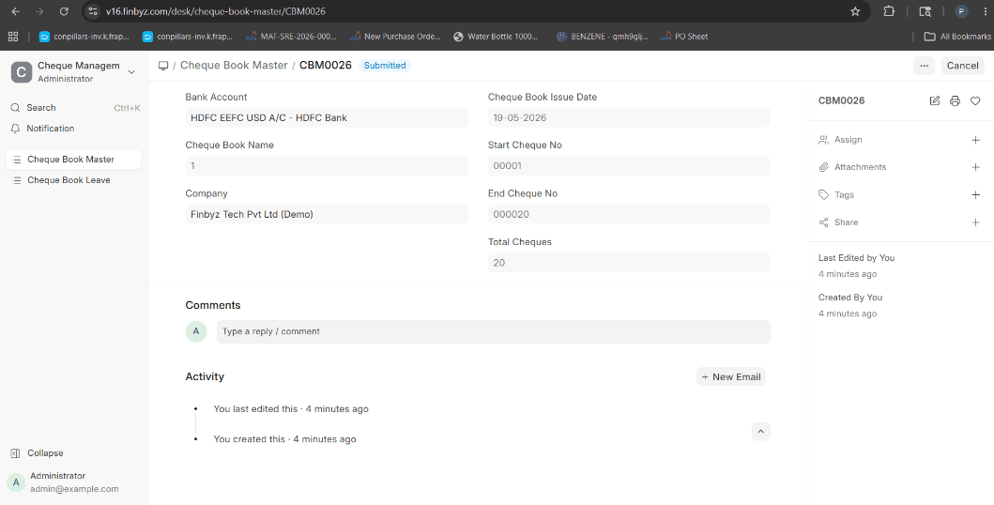Click the Cheque Book Name field
Image resolution: width=994 pixels, height=505 pixels.
click(327, 166)
